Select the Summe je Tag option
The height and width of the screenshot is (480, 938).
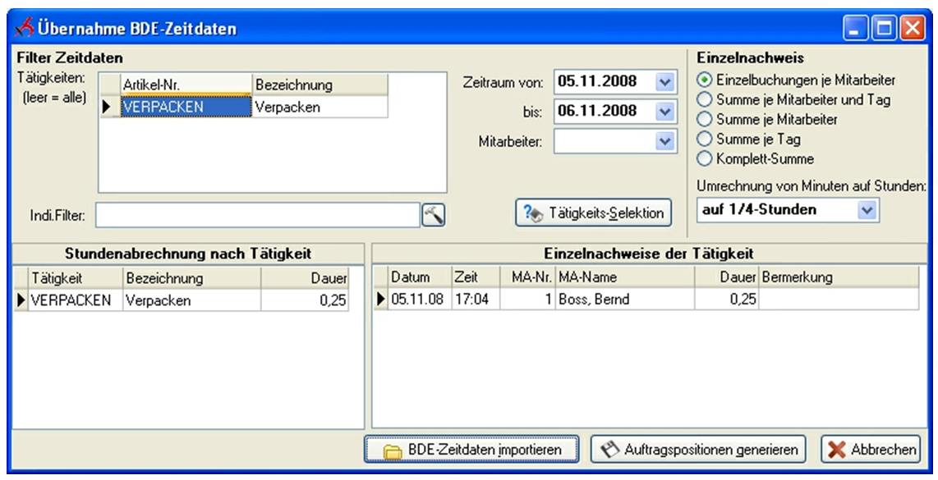(x=704, y=139)
